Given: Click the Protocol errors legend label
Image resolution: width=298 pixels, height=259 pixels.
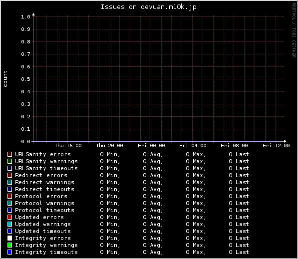Looking at the screenshot, I should click(41, 196).
